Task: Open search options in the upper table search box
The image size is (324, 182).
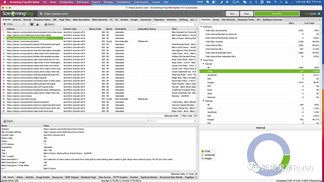Action: click(195, 24)
